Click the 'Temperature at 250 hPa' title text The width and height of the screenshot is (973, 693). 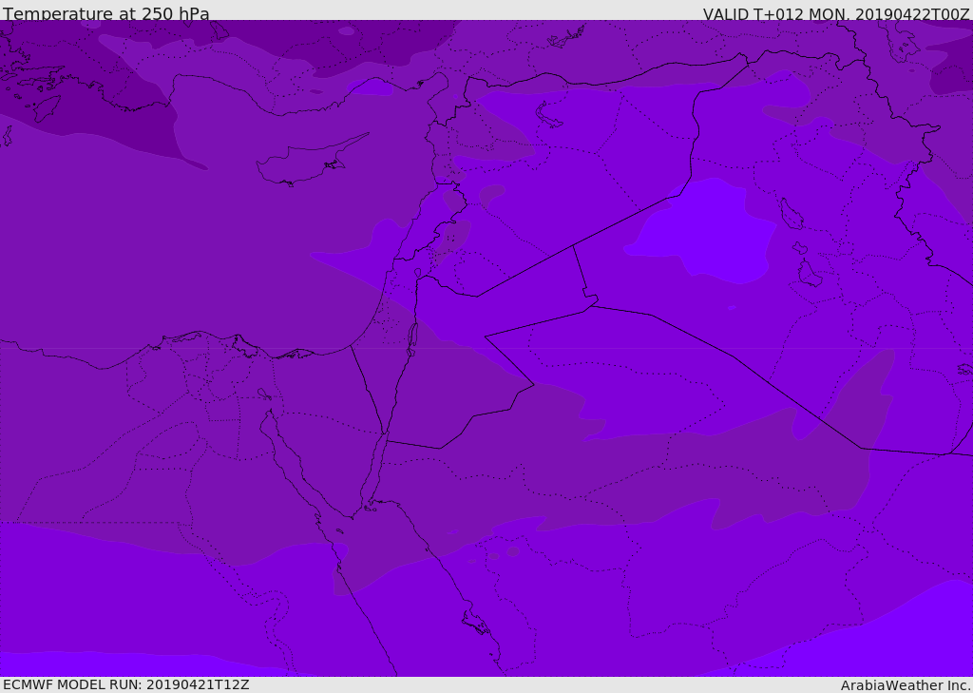coord(106,13)
